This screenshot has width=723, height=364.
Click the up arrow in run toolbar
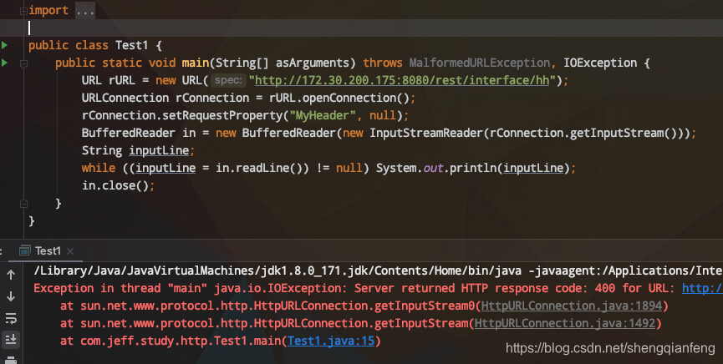(11, 275)
